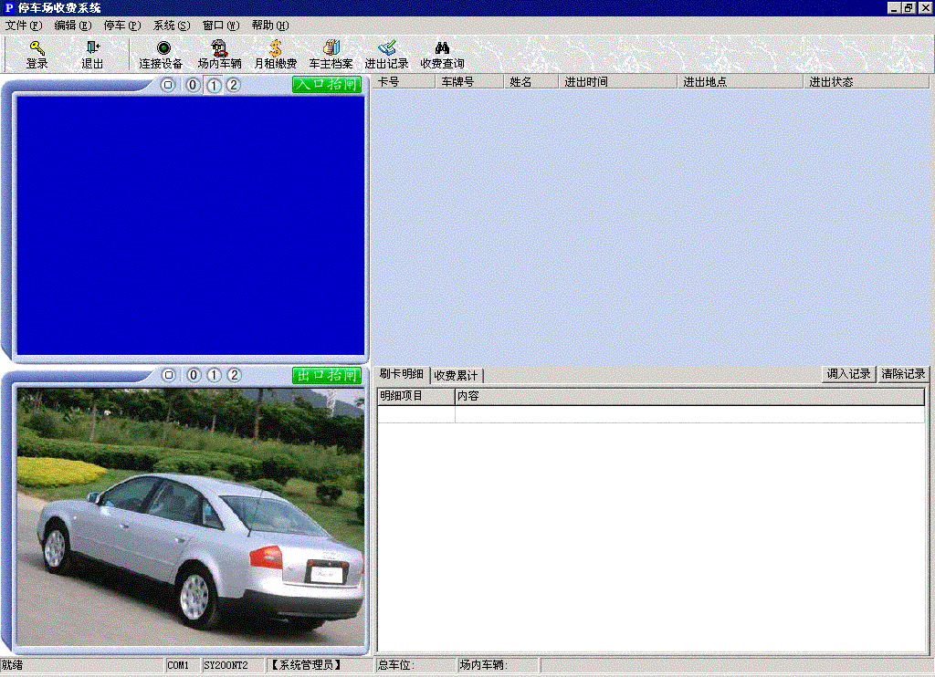
Task: Switch to the 收费累计 fee summary tab
Action: (457, 375)
